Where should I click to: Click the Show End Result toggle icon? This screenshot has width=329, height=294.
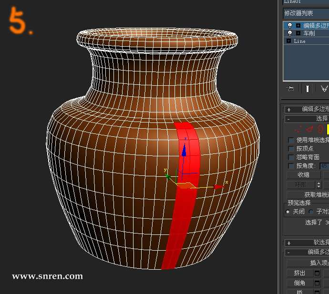[x=308, y=89]
